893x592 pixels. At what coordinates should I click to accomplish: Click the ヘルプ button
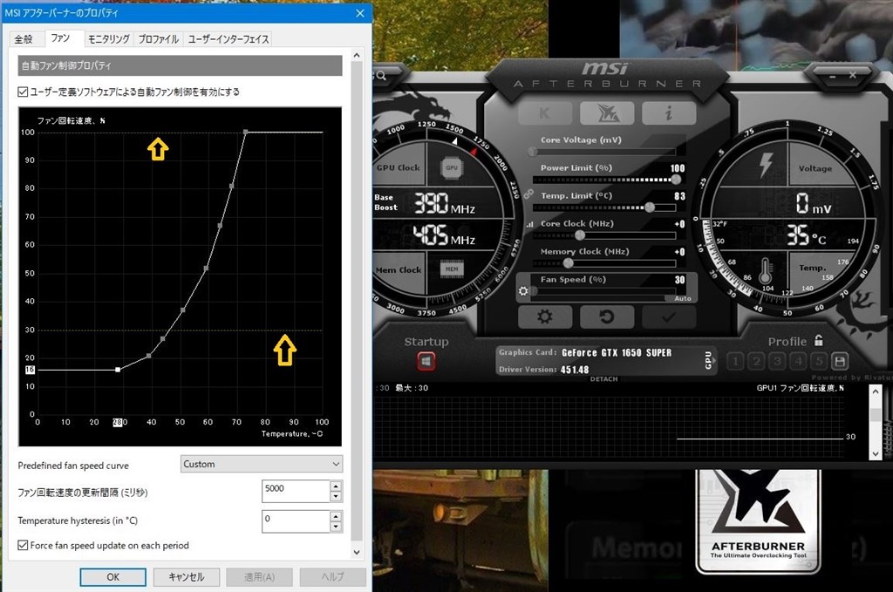332,577
